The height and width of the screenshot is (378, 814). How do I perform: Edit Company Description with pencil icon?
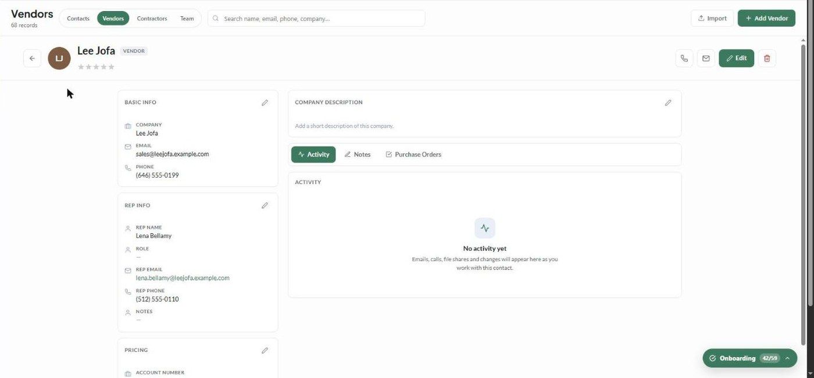click(x=668, y=103)
